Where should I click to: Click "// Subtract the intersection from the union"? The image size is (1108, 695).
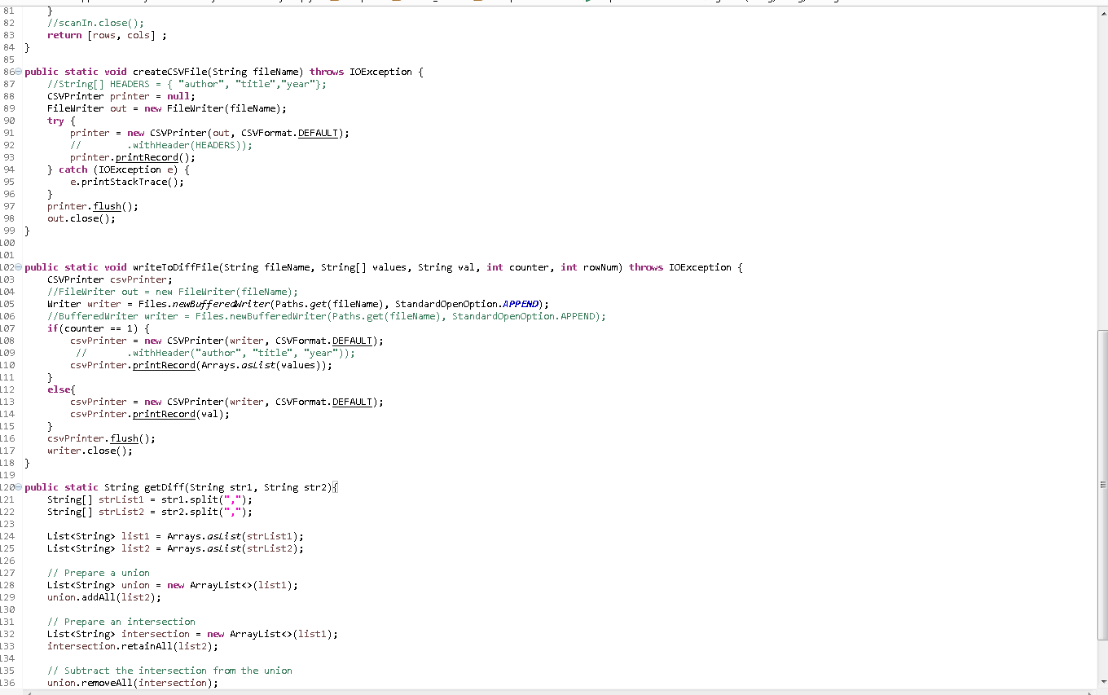(x=169, y=671)
